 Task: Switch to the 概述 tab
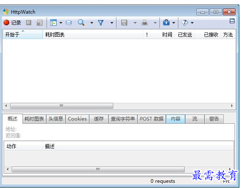[12, 119]
